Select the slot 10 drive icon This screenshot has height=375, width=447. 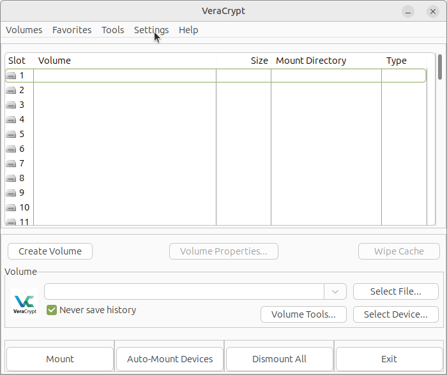tap(11, 208)
